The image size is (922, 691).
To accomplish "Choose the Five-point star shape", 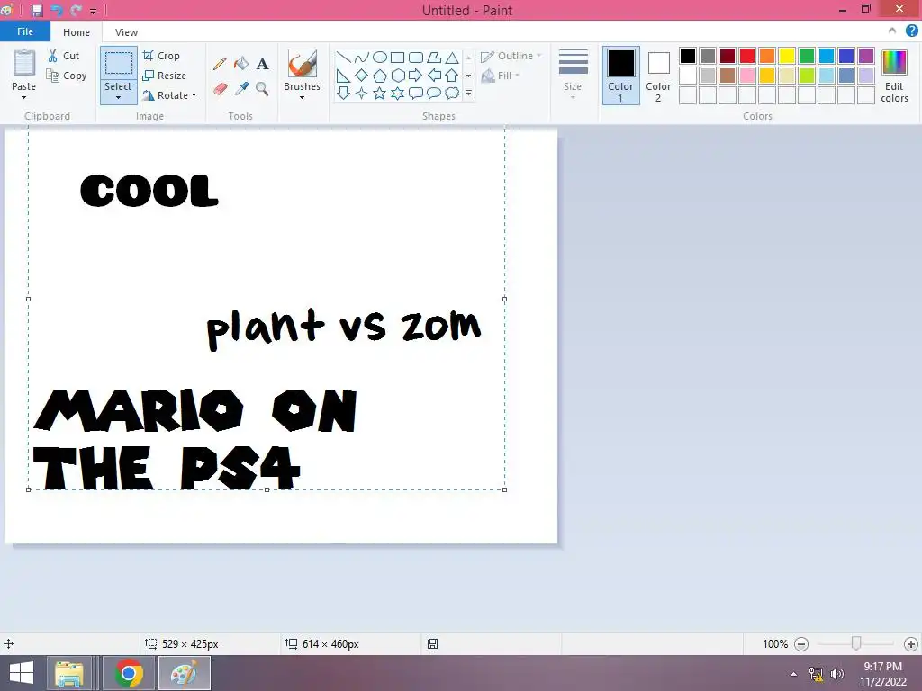I will (x=380, y=93).
